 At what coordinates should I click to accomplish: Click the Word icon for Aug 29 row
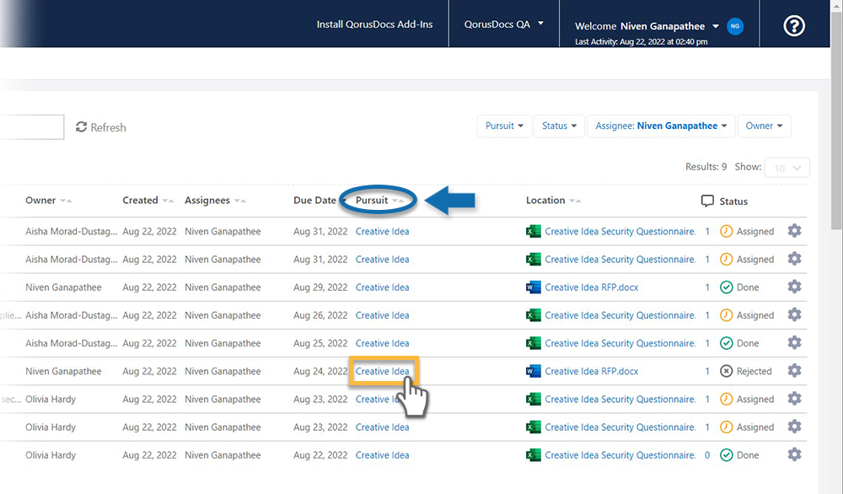pyautogui.click(x=533, y=287)
